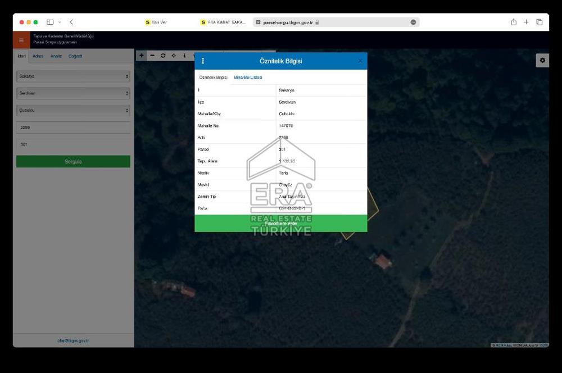Expand the Sakarya province dropdown
562x373 pixels.
click(73, 76)
